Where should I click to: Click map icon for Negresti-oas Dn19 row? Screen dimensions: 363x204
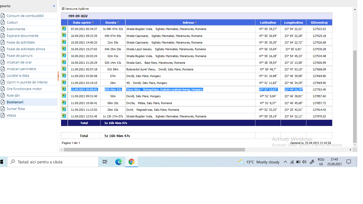click(64, 109)
